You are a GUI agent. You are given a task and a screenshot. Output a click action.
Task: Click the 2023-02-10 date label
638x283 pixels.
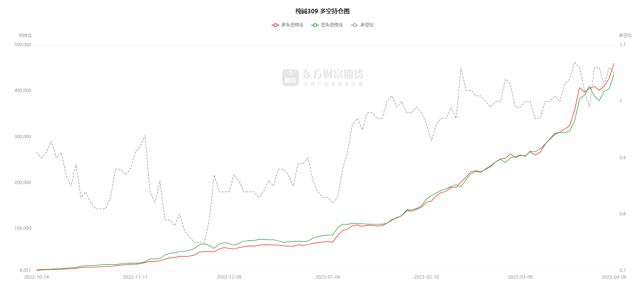pyautogui.click(x=426, y=277)
